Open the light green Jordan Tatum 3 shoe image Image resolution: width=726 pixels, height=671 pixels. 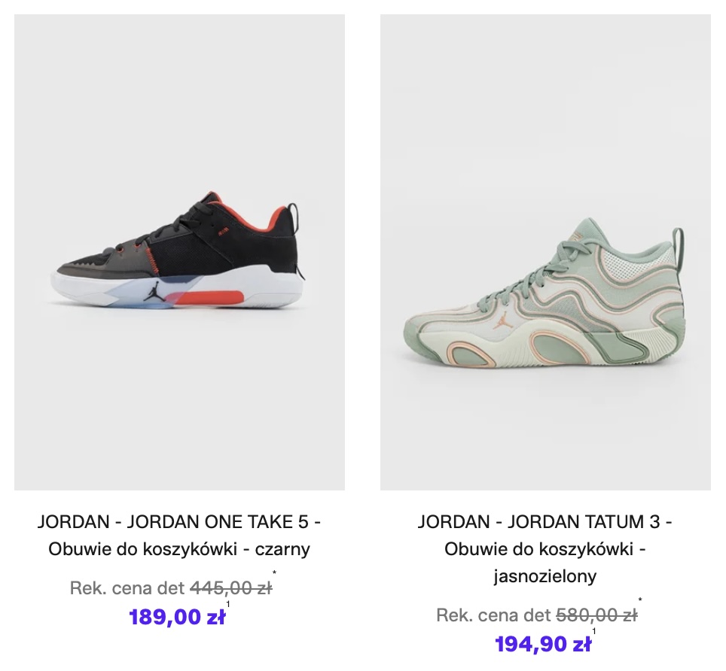pos(545,252)
